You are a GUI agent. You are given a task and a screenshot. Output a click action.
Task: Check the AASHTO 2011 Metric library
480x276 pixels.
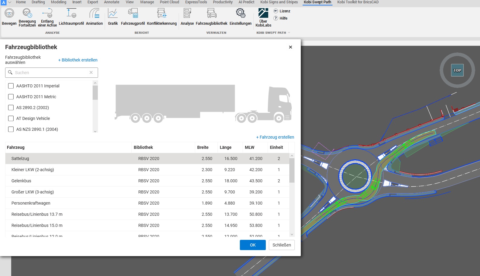tap(11, 97)
